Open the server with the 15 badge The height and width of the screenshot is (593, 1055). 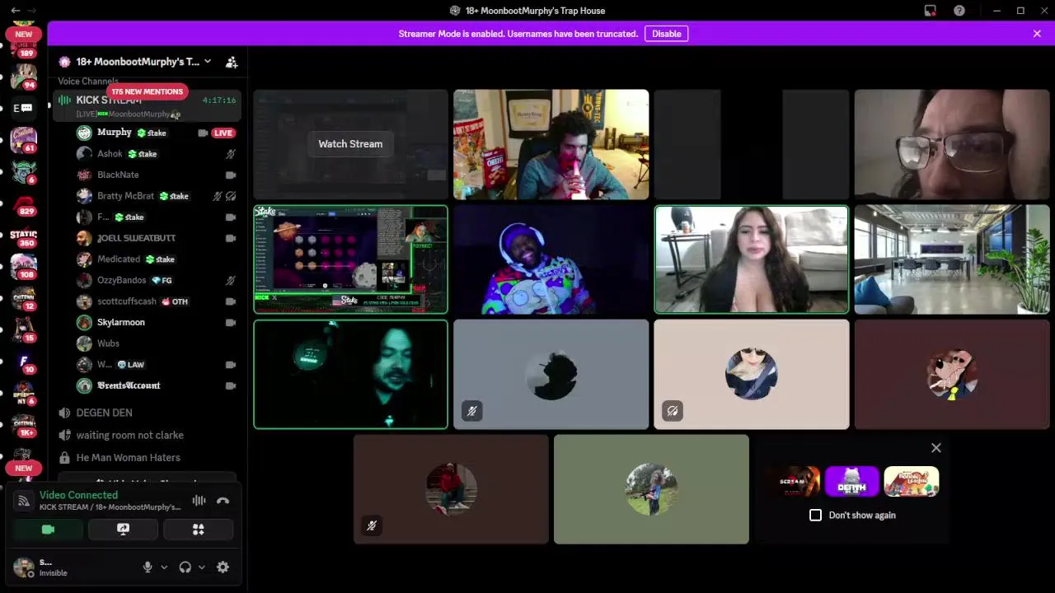point(24,329)
